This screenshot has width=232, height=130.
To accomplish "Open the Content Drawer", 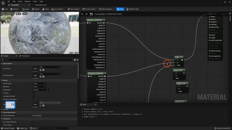I will 8,128.
